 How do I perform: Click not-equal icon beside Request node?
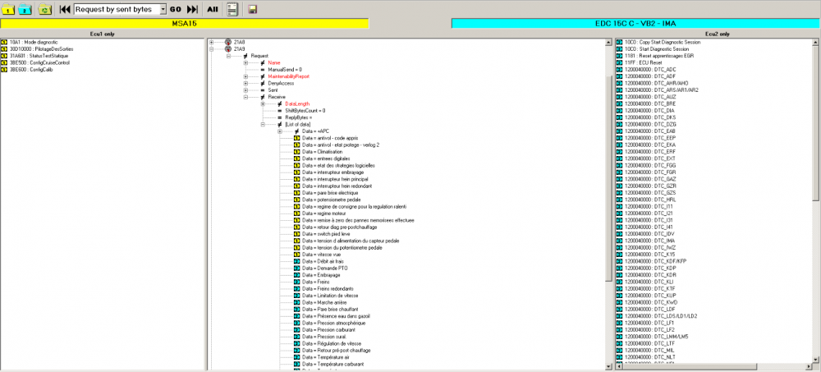click(x=245, y=56)
